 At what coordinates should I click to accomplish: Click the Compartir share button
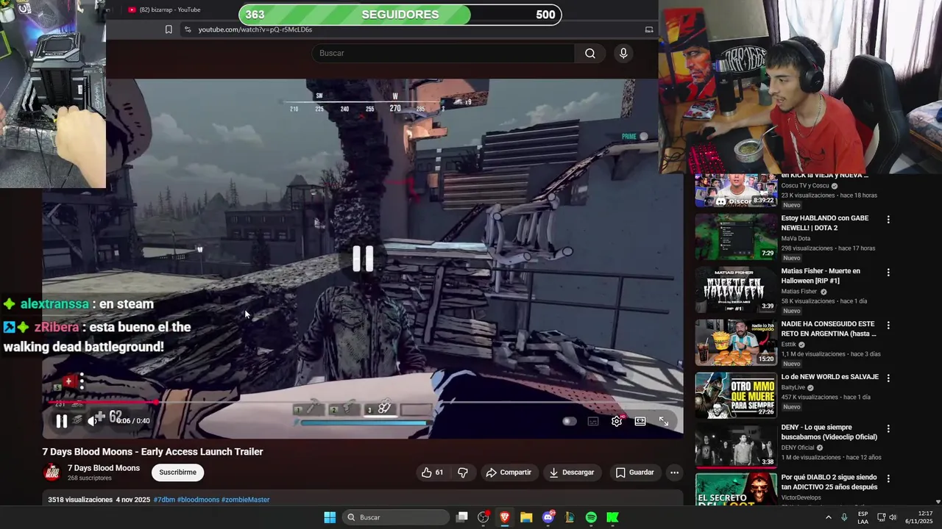[509, 472]
